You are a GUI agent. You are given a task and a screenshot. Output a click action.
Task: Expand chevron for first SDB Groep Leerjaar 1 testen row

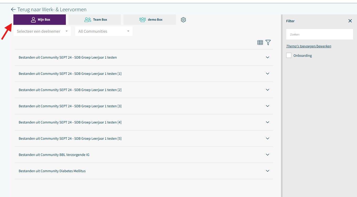(x=268, y=57)
